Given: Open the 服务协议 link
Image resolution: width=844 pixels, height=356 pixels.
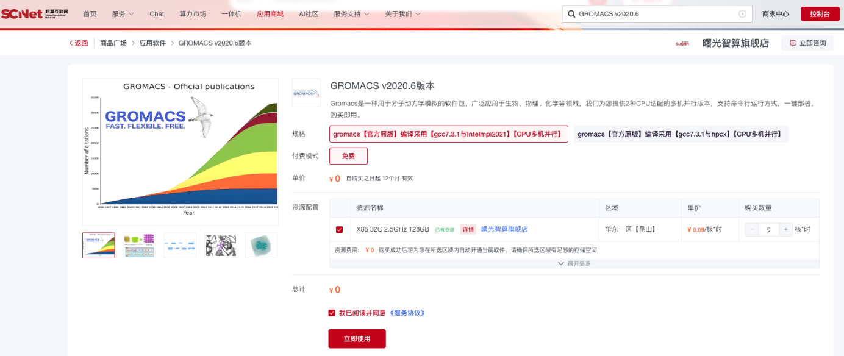Looking at the screenshot, I should coord(407,313).
